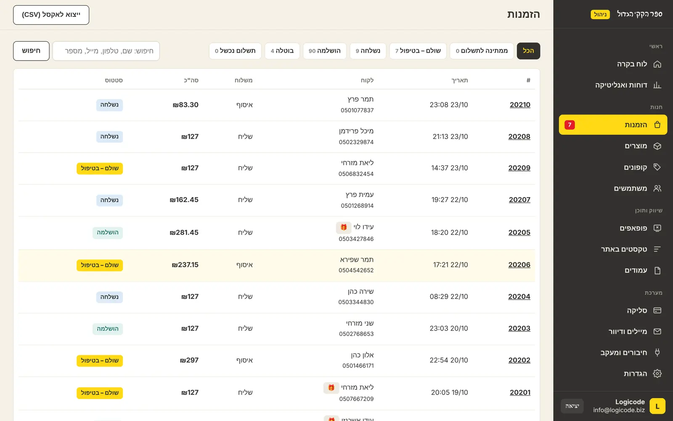
Task: Open order number 20208
Action: (519, 136)
